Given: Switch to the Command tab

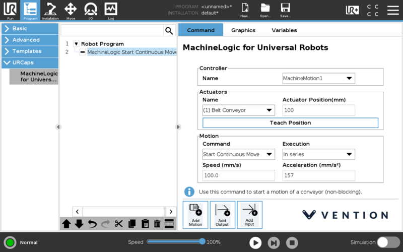Looking at the screenshot, I should 200,30.
